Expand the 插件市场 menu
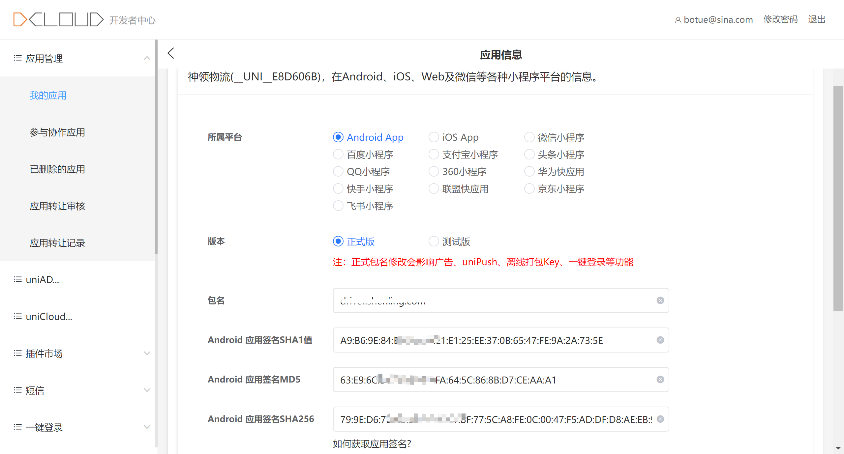The height and width of the screenshot is (454, 844). click(x=147, y=354)
